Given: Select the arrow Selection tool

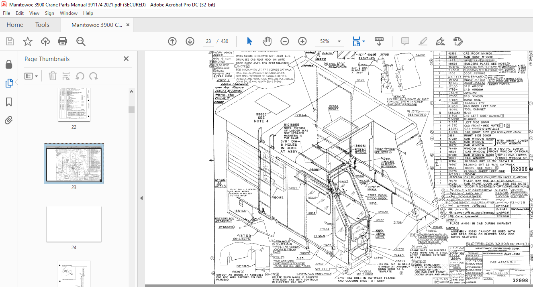Looking at the screenshot, I should click(x=249, y=41).
